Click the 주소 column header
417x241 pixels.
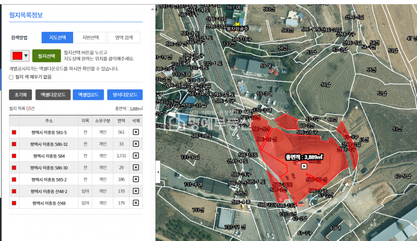(49, 121)
